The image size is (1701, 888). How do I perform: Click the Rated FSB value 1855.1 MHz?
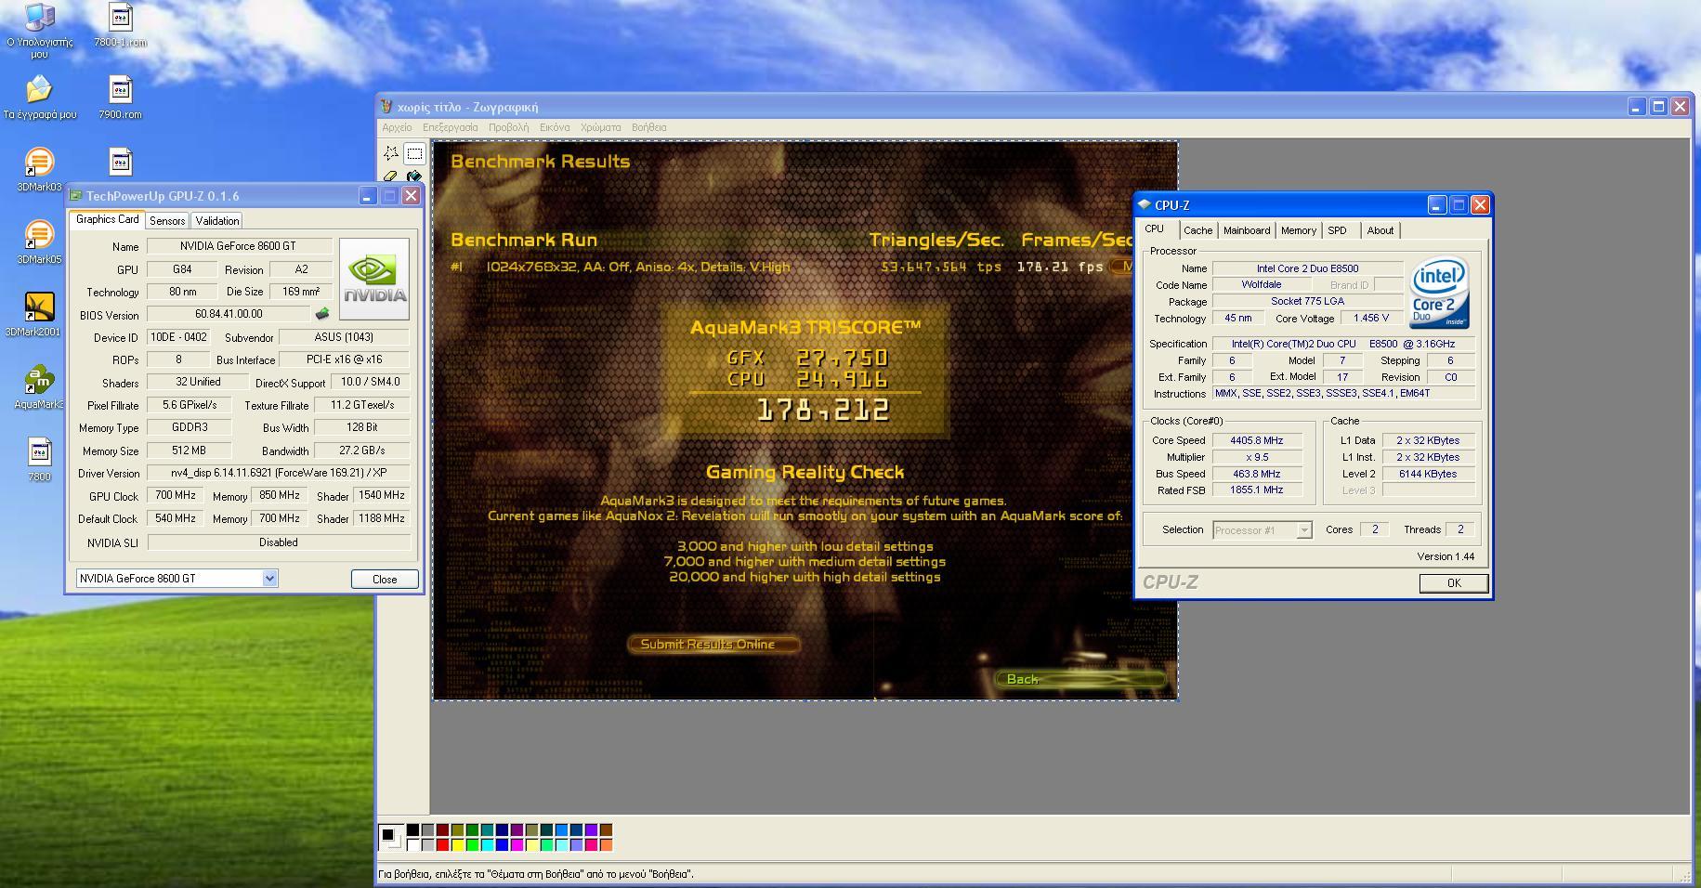(1257, 490)
